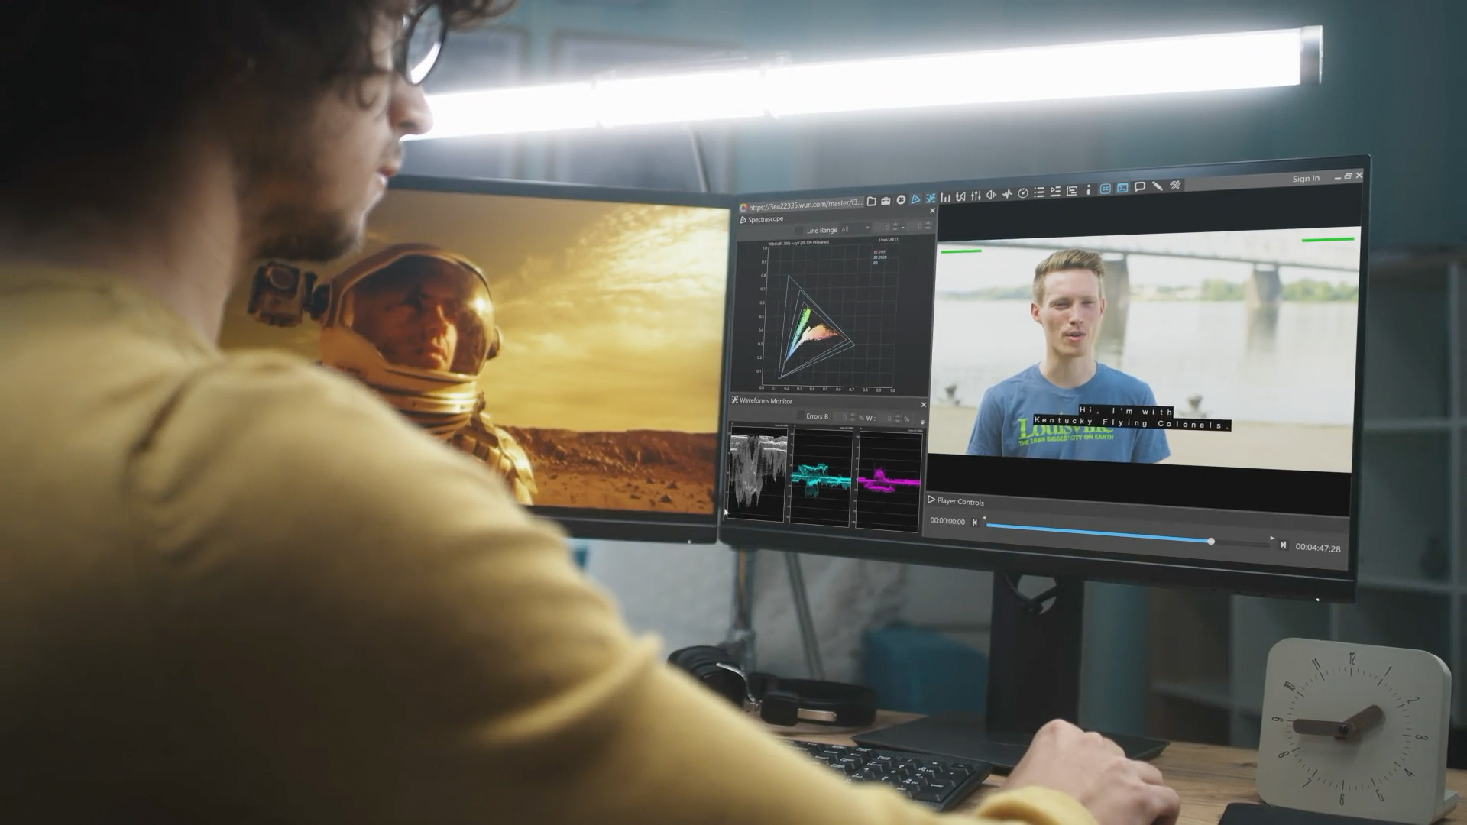Click the bulleted list toolbar icon
This screenshot has height=825, width=1467.
(x=1039, y=192)
